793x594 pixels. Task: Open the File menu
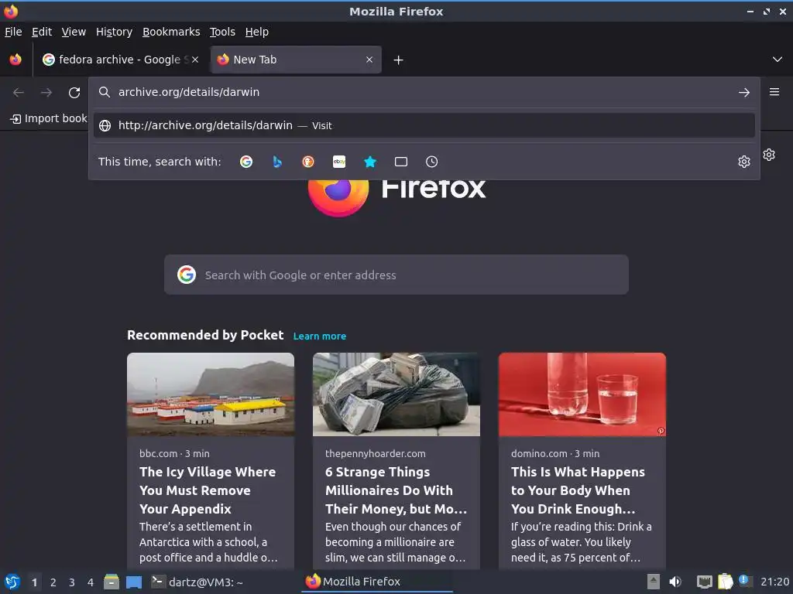(x=13, y=32)
